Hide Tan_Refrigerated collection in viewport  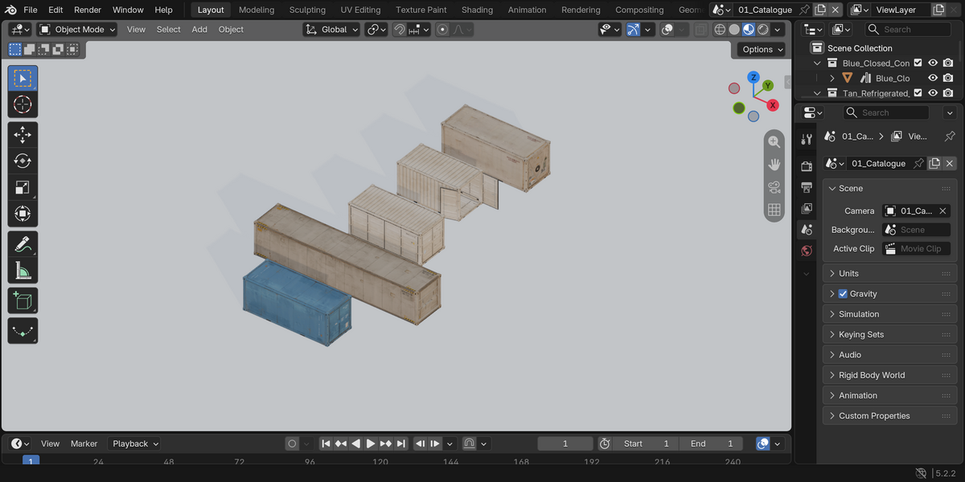(933, 93)
